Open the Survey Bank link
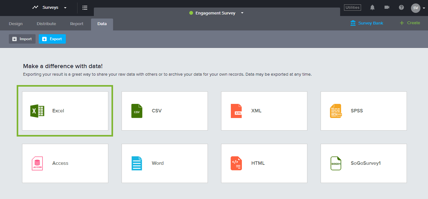Screen dimensions: 428x199 coord(367,23)
